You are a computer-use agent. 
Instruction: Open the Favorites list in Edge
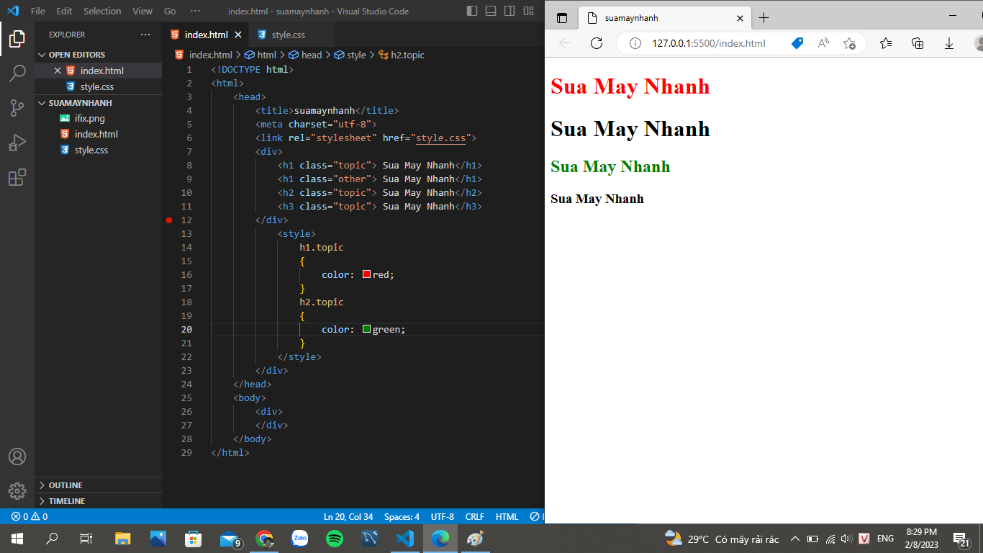click(886, 43)
